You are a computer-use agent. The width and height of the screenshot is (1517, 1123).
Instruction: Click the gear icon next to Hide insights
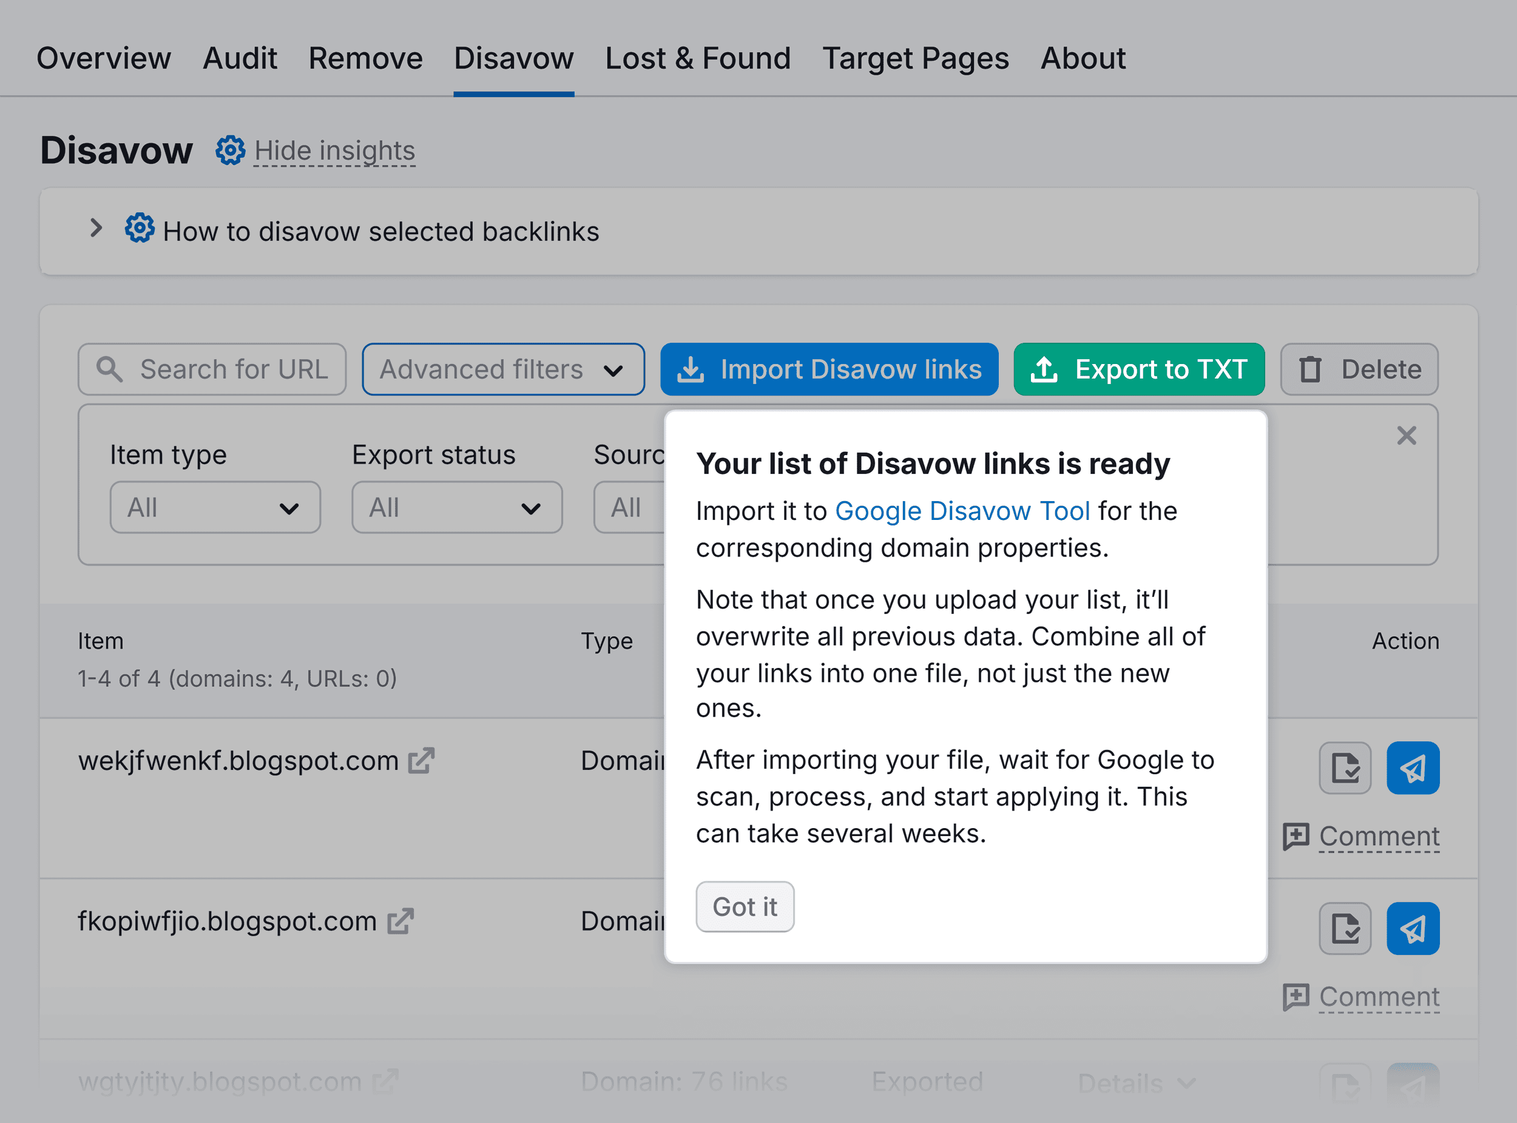point(230,150)
